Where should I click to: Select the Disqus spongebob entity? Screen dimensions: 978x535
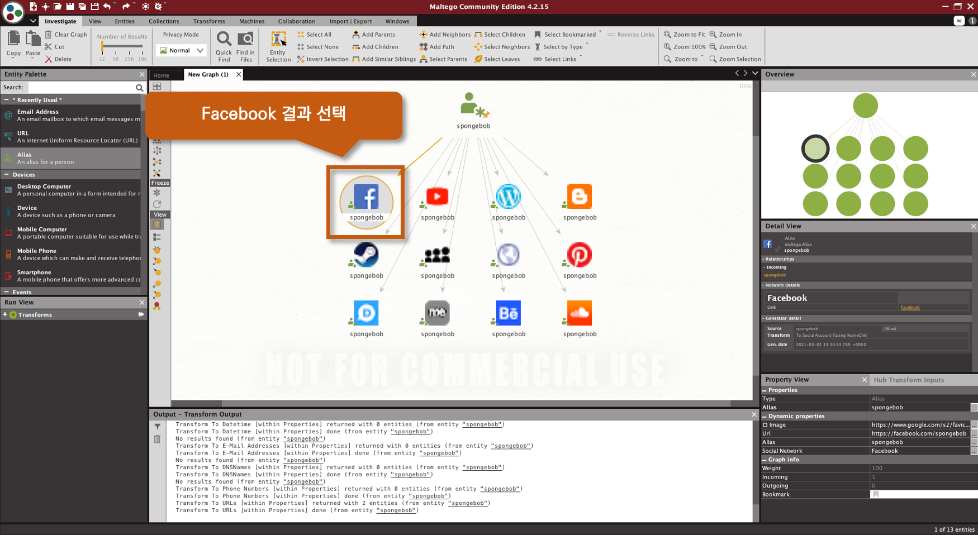pos(367,319)
